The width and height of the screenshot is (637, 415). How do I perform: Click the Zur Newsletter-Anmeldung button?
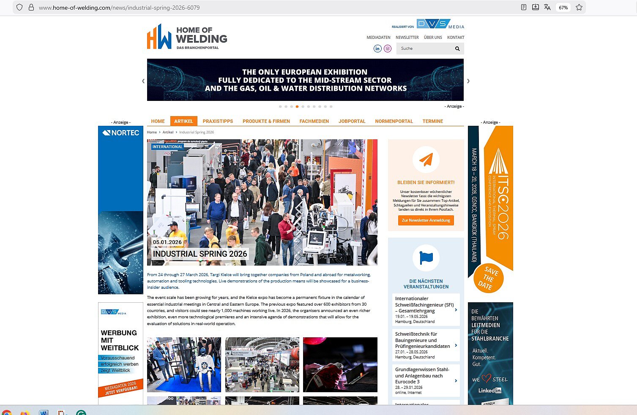point(426,220)
